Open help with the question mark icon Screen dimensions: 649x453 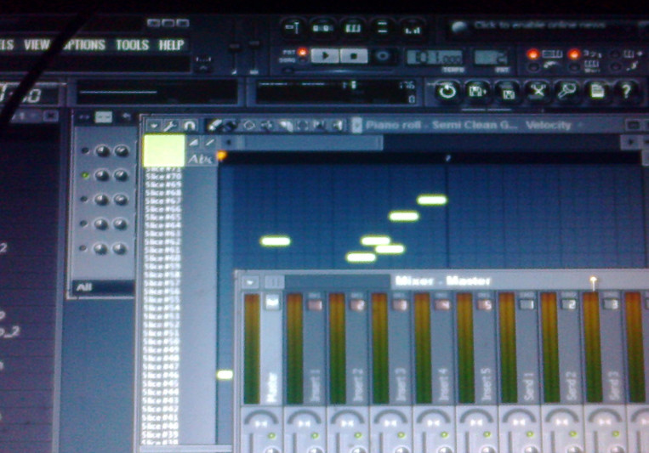[626, 91]
